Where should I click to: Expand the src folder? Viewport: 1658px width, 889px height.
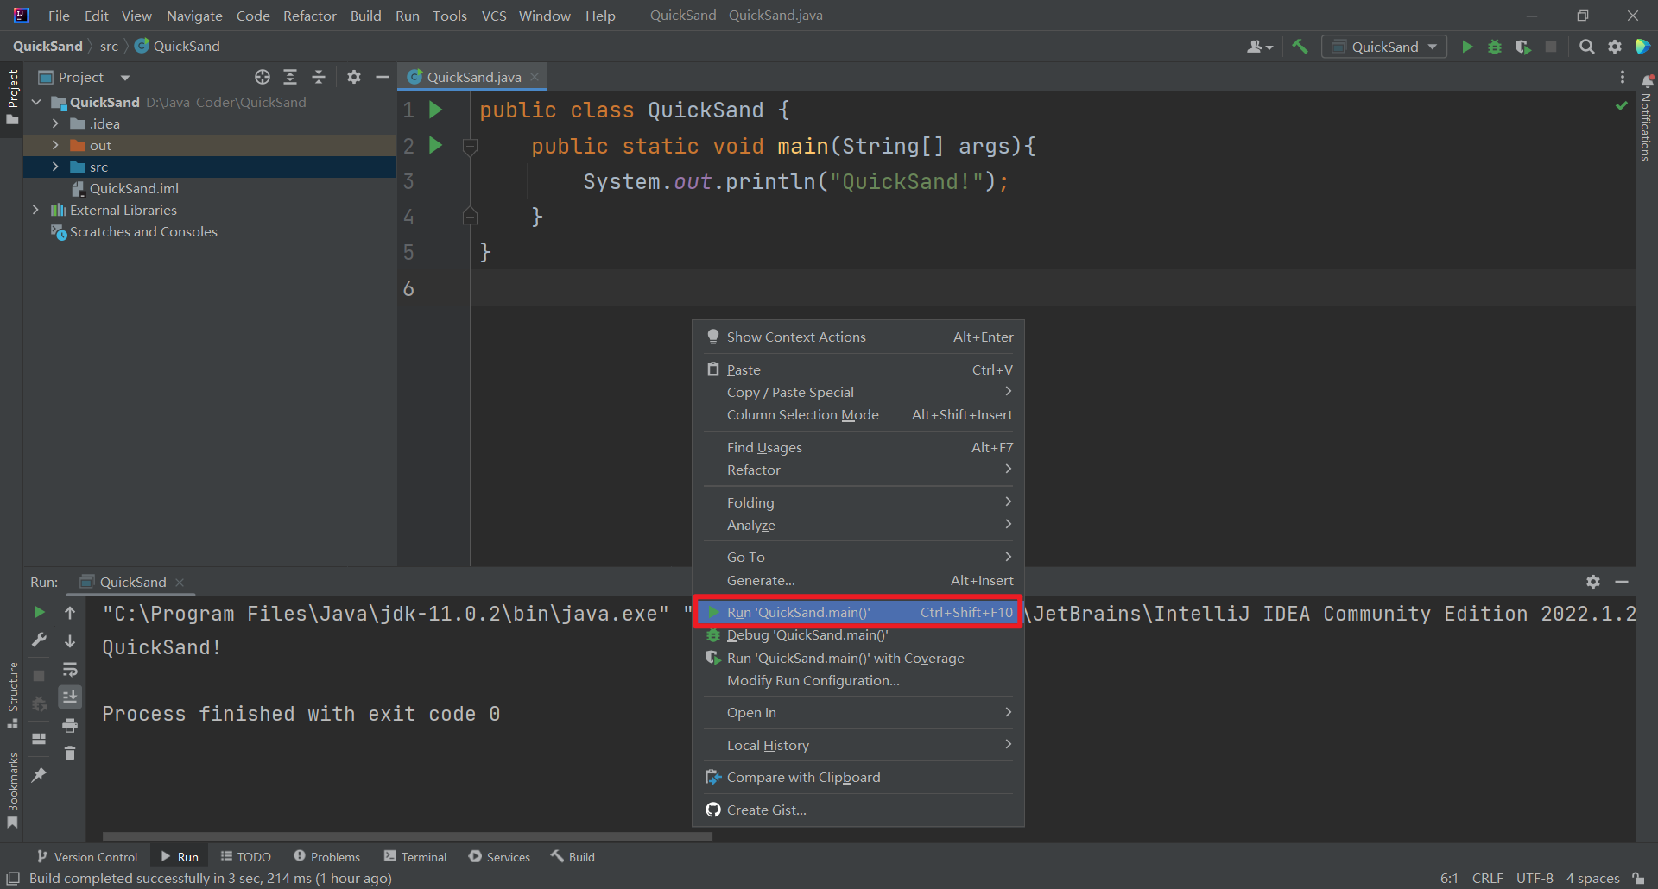pyautogui.click(x=55, y=167)
